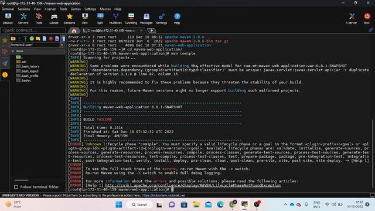Open the Games menu in menu bar
375x211 pixels.
click(x=76, y=9)
